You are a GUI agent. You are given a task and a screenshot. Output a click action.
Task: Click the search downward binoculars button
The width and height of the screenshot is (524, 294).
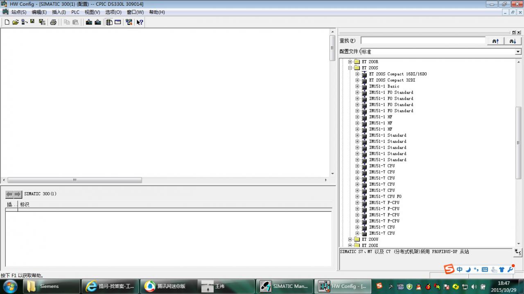[x=513, y=41]
